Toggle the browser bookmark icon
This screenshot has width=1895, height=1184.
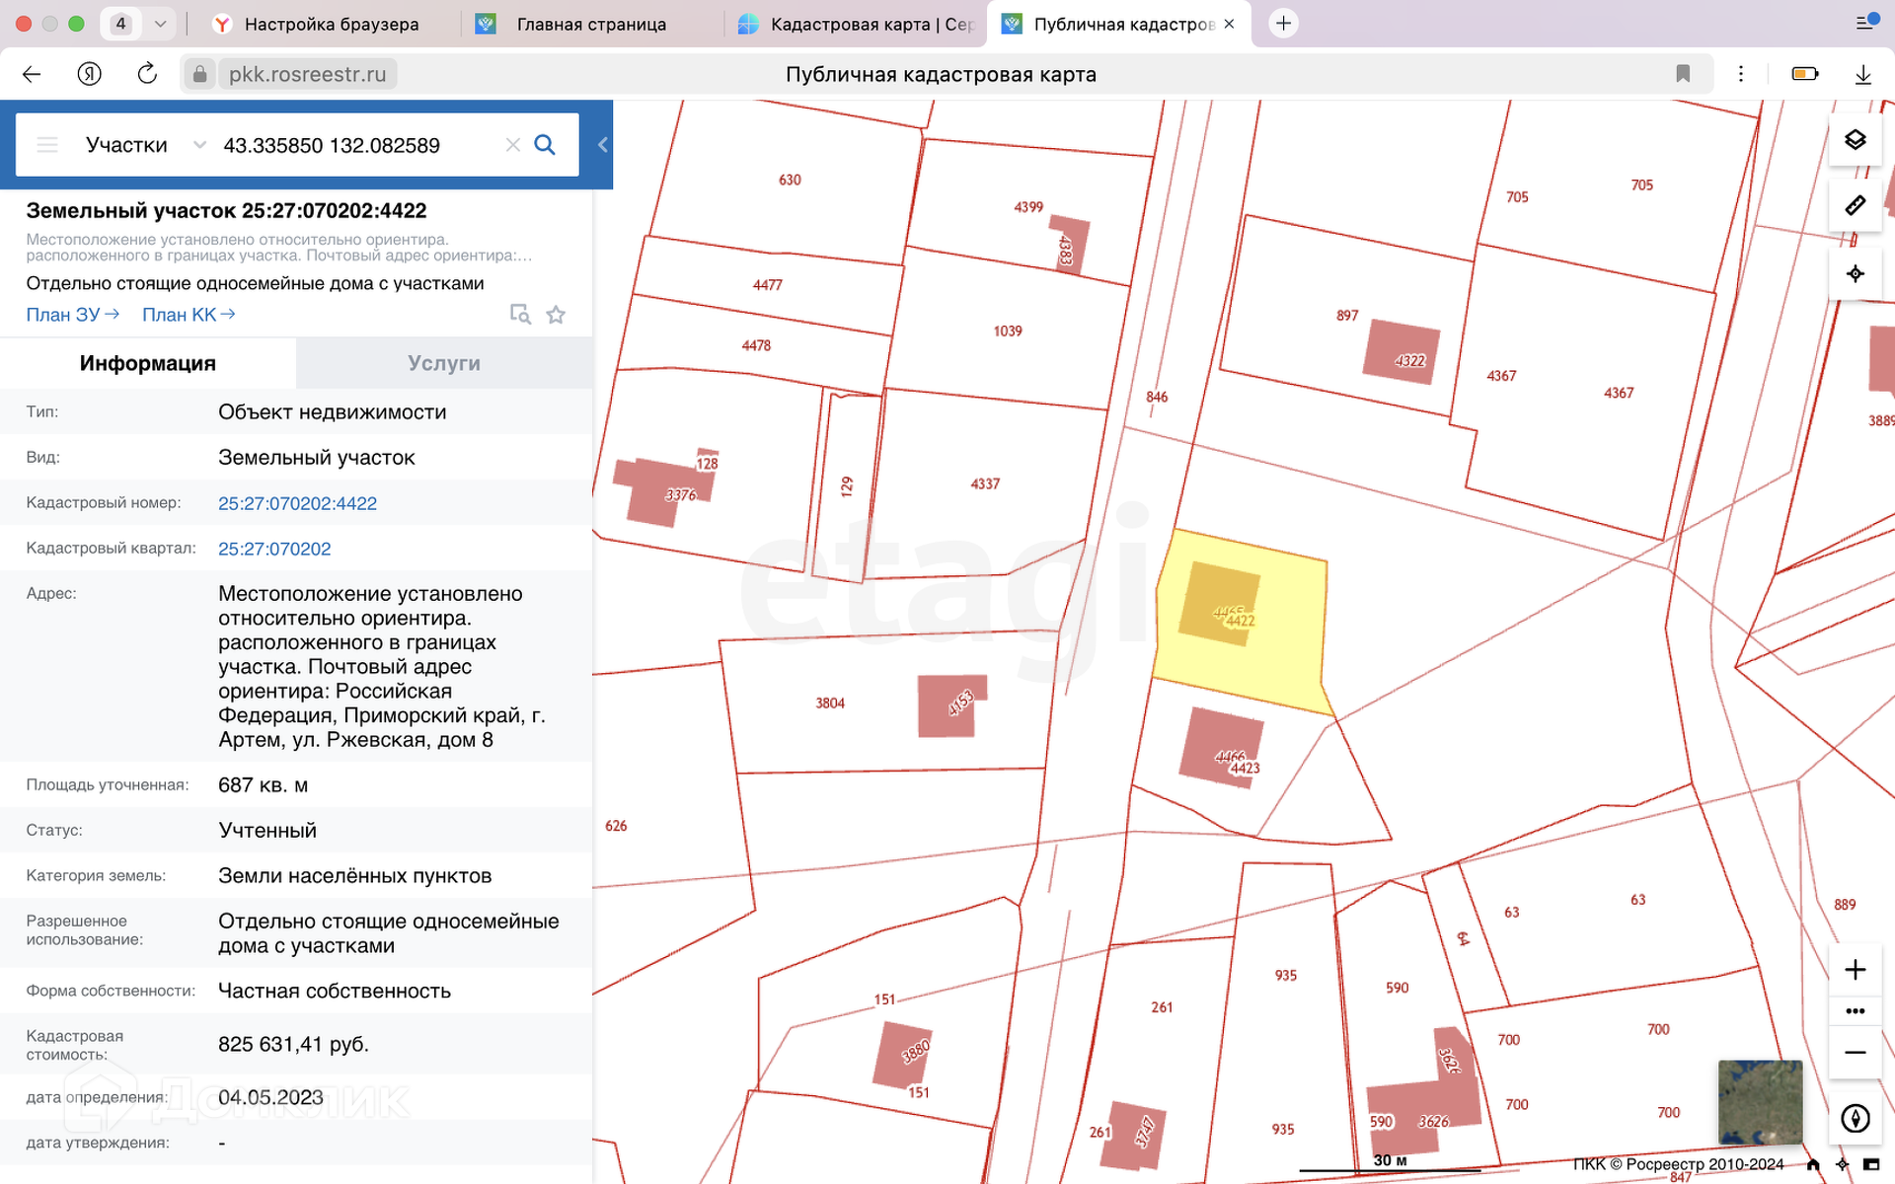(x=1683, y=74)
